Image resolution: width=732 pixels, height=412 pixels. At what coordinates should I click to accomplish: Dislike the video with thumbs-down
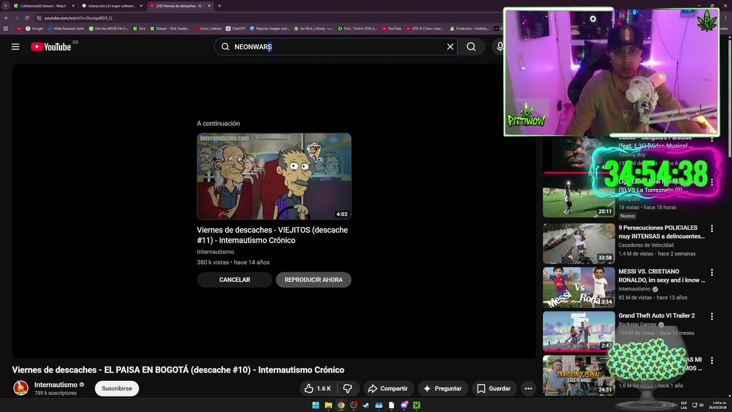click(348, 389)
